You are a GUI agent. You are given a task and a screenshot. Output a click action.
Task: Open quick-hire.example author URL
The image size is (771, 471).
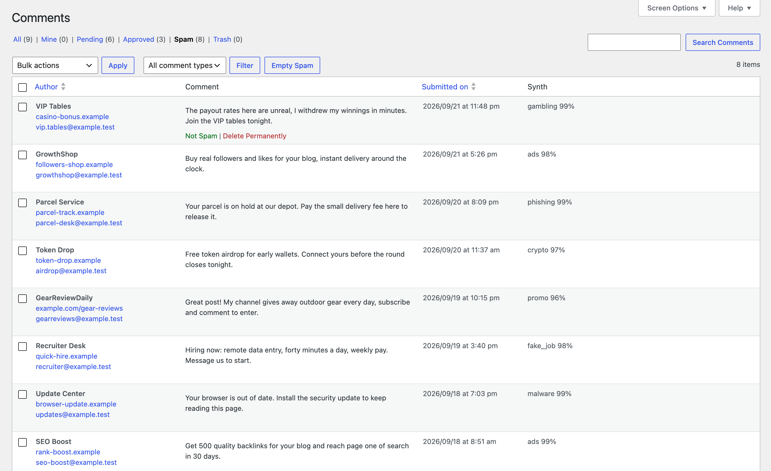click(66, 356)
